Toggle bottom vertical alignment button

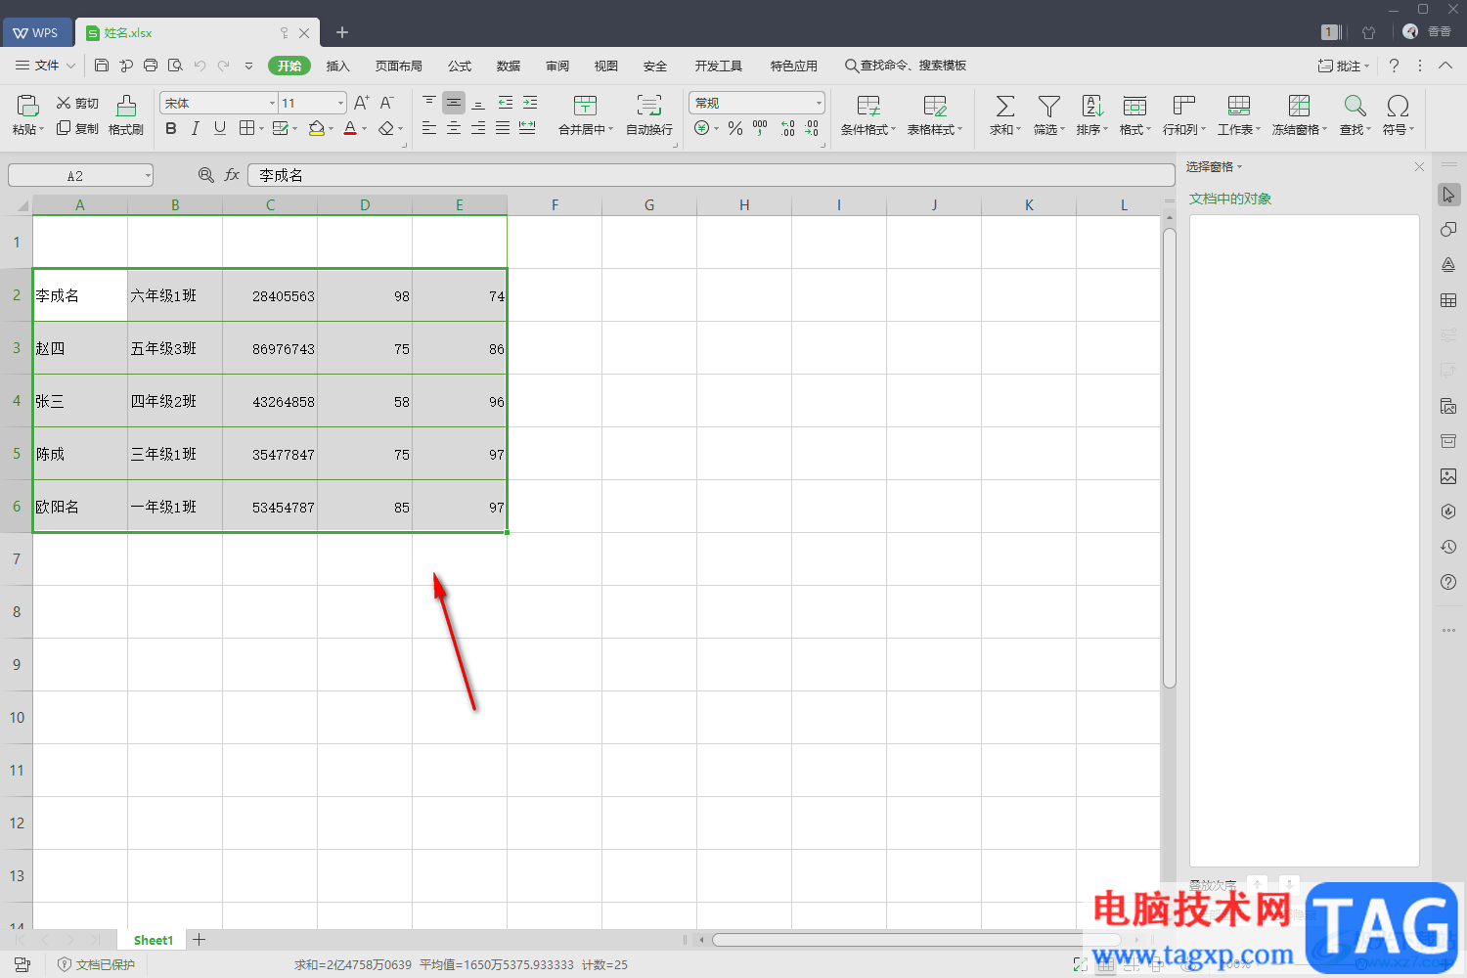478,103
